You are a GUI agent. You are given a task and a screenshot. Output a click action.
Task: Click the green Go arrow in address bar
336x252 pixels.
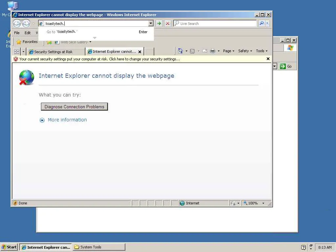click(159, 23)
